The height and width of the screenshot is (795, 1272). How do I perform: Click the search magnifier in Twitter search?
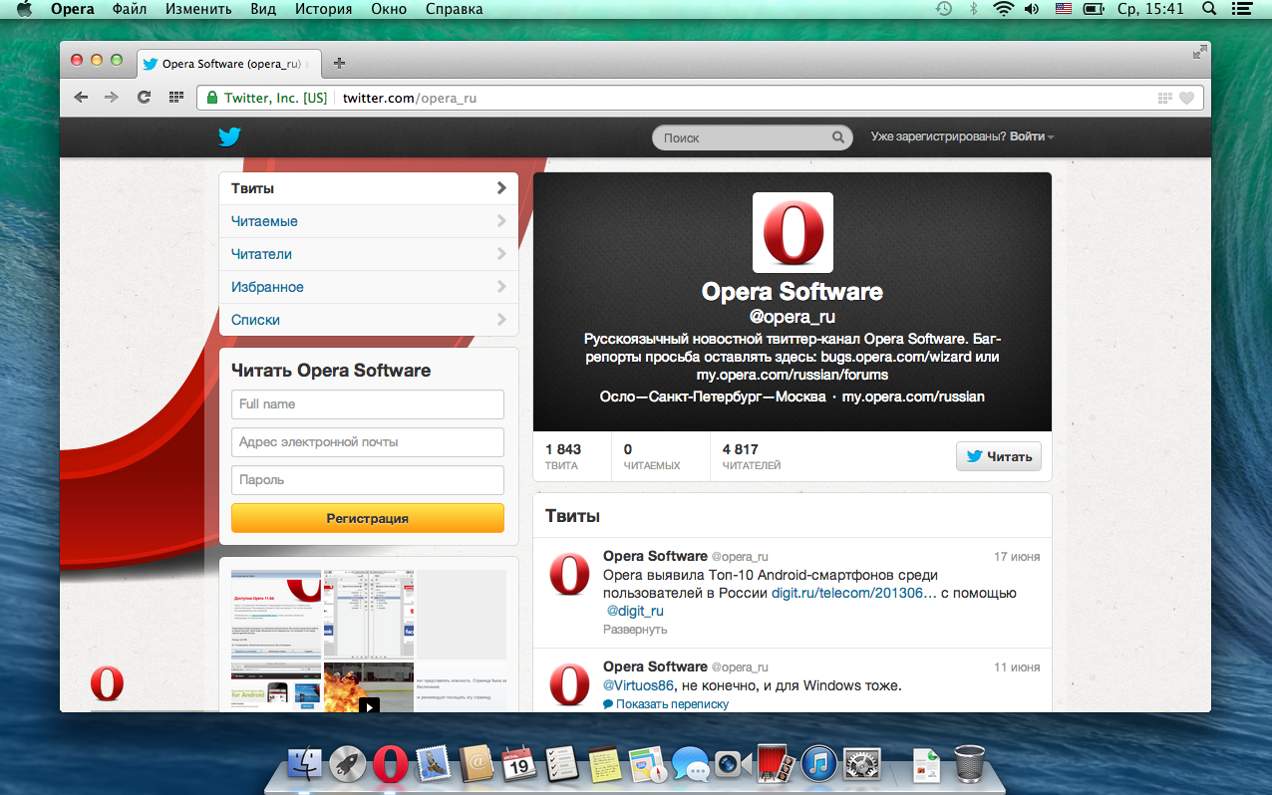click(838, 138)
